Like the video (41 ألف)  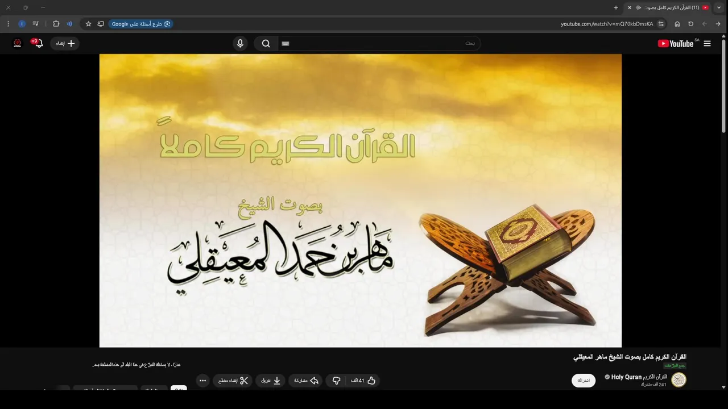tap(363, 381)
